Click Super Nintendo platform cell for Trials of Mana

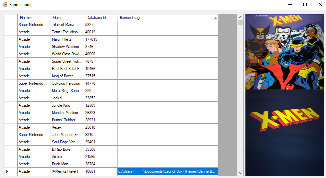point(34,25)
